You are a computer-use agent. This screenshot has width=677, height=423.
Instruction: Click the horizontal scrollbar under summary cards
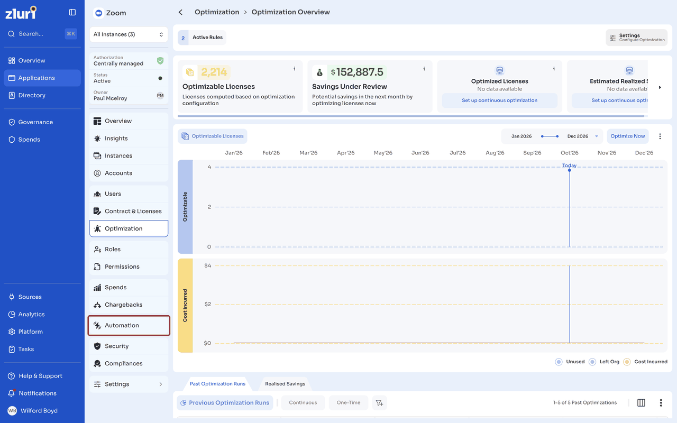point(411,116)
